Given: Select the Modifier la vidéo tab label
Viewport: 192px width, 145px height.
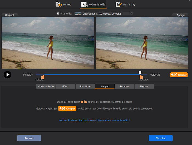Looking at the screenshot, I should pyautogui.click(x=97, y=5).
